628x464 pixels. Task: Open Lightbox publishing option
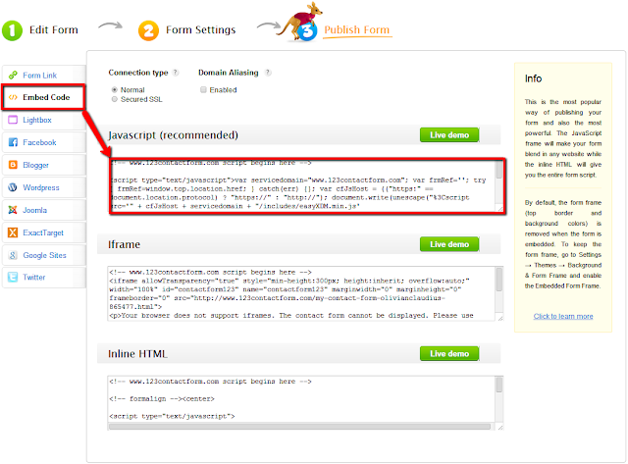[44, 120]
